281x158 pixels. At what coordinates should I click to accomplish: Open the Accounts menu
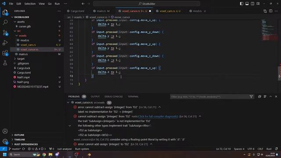pos(5,131)
